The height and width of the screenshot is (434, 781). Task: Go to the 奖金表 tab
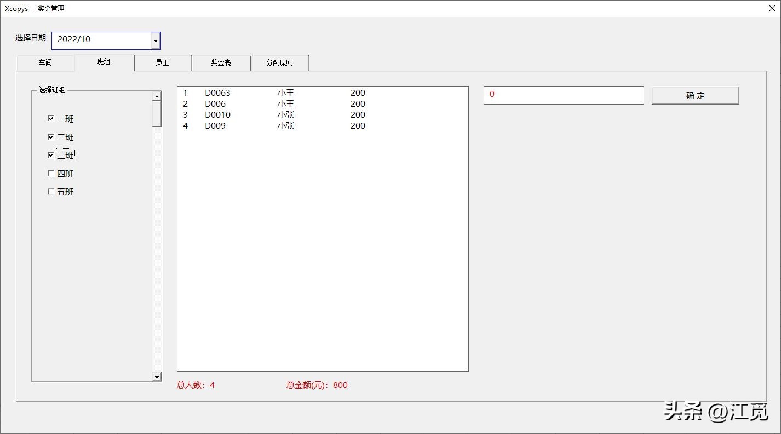(x=221, y=63)
